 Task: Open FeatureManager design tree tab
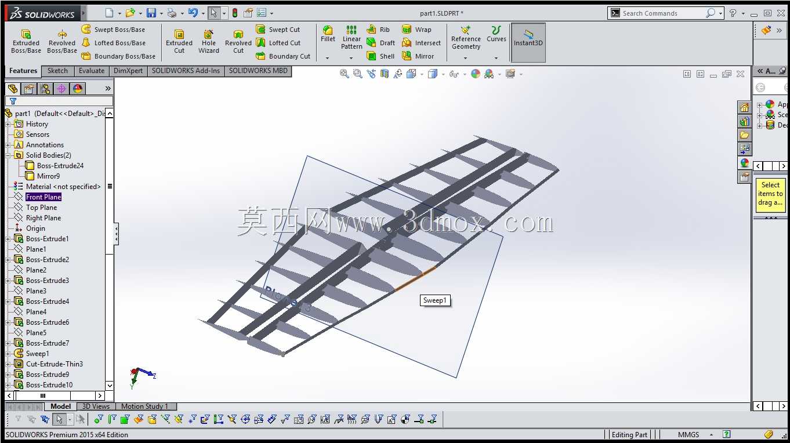13,89
